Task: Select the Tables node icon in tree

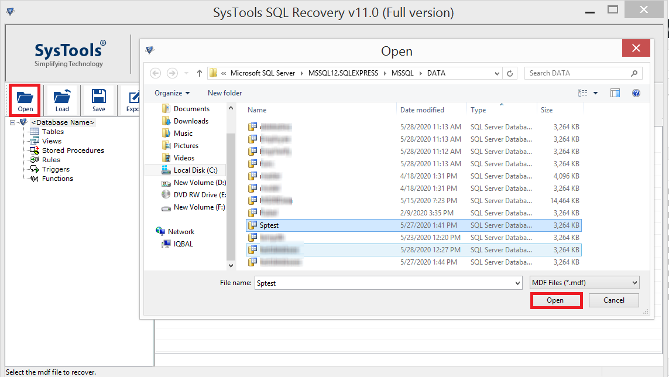Action: coord(34,132)
